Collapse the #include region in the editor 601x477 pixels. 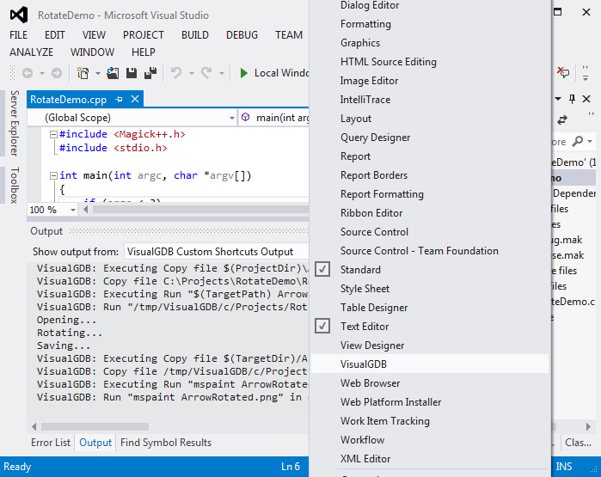tap(53, 134)
